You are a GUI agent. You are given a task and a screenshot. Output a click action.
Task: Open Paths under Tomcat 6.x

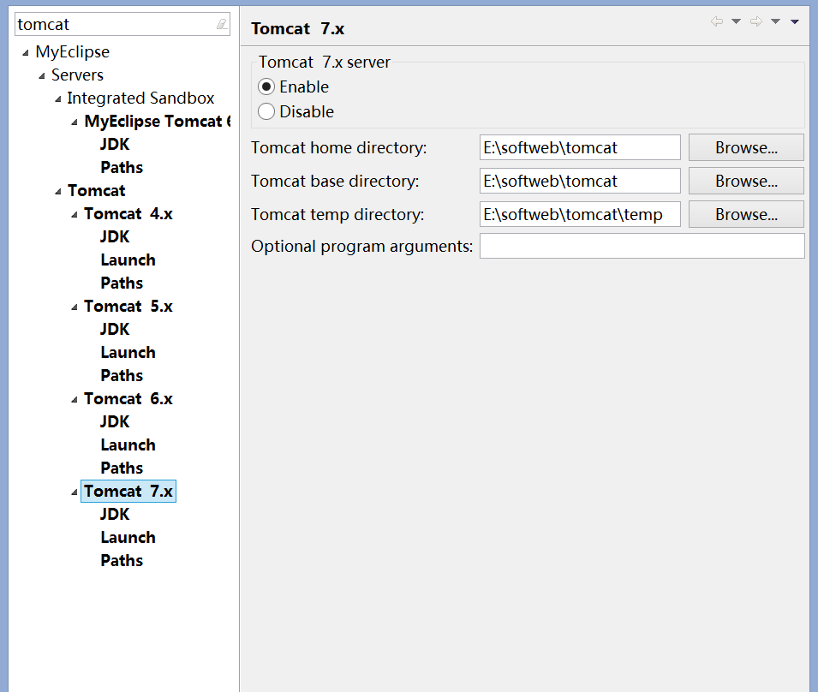pyautogui.click(x=122, y=468)
